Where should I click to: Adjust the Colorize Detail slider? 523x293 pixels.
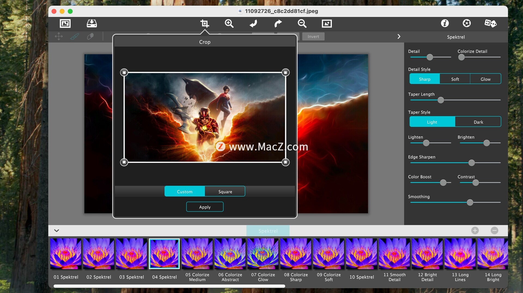(461, 57)
